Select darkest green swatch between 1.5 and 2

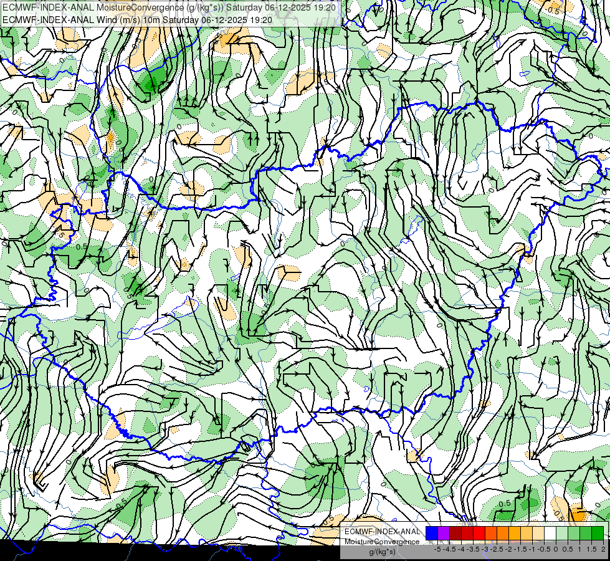598,533
